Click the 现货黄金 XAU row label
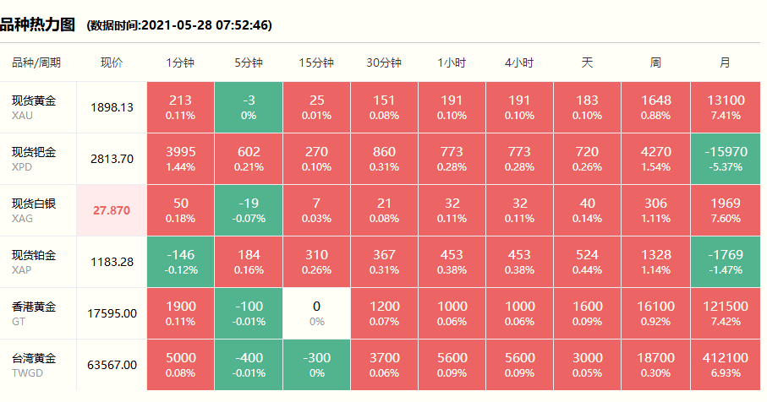The height and width of the screenshot is (402, 767). point(34,107)
